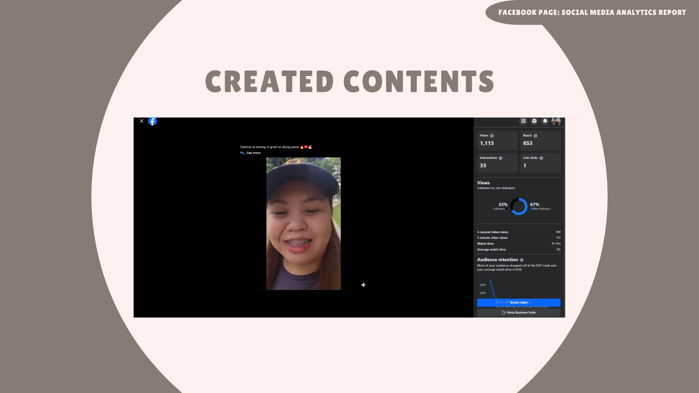699x393 pixels.
Task: Open the notifications bell
Action: pyautogui.click(x=545, y=121)
